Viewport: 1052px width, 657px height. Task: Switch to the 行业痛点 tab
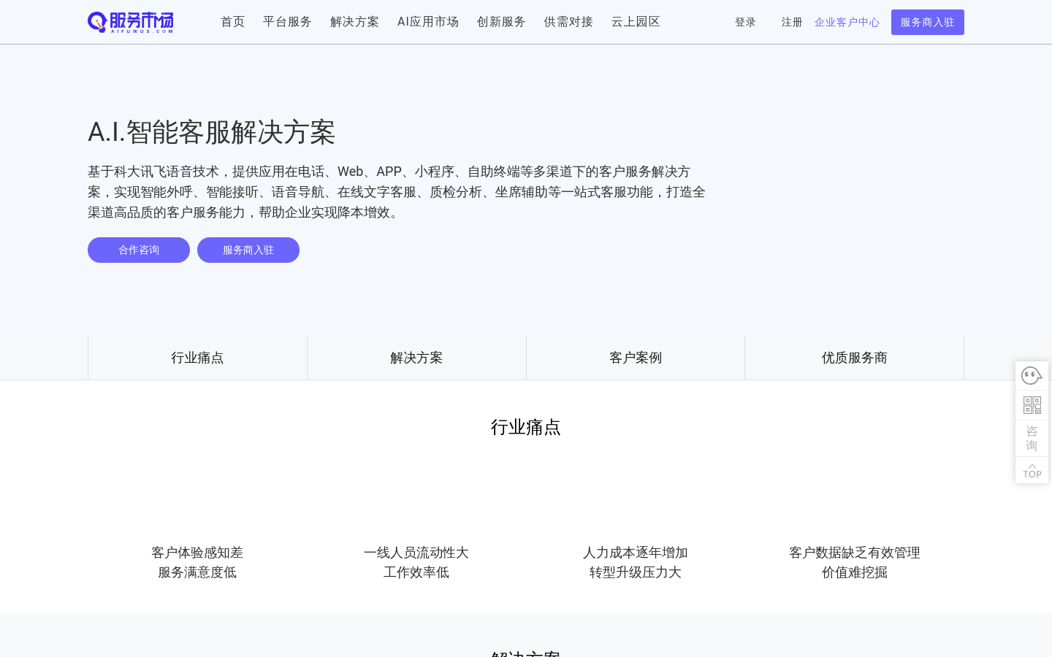pyautogui.click(x=197, y=358)
